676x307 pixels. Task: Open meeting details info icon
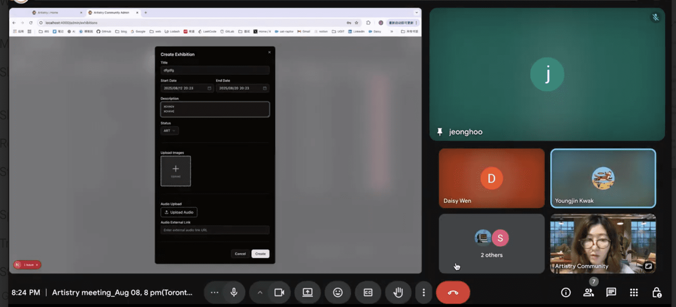click(x=566, y=293)
